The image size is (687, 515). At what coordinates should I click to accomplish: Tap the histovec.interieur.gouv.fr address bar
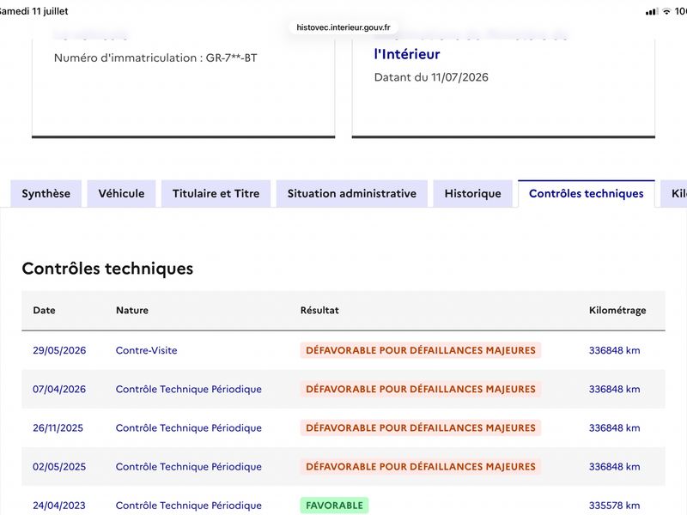343,27
